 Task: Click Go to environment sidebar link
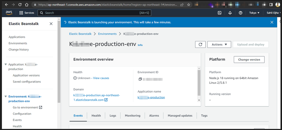tap(25, 107)
